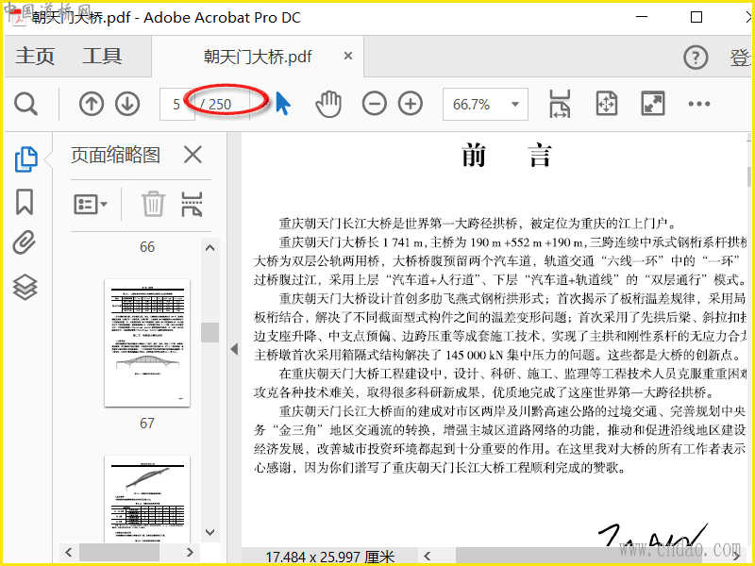Click page size 17.484 x 25.997 厘米
Screen dimensions: 755x566
329,558
